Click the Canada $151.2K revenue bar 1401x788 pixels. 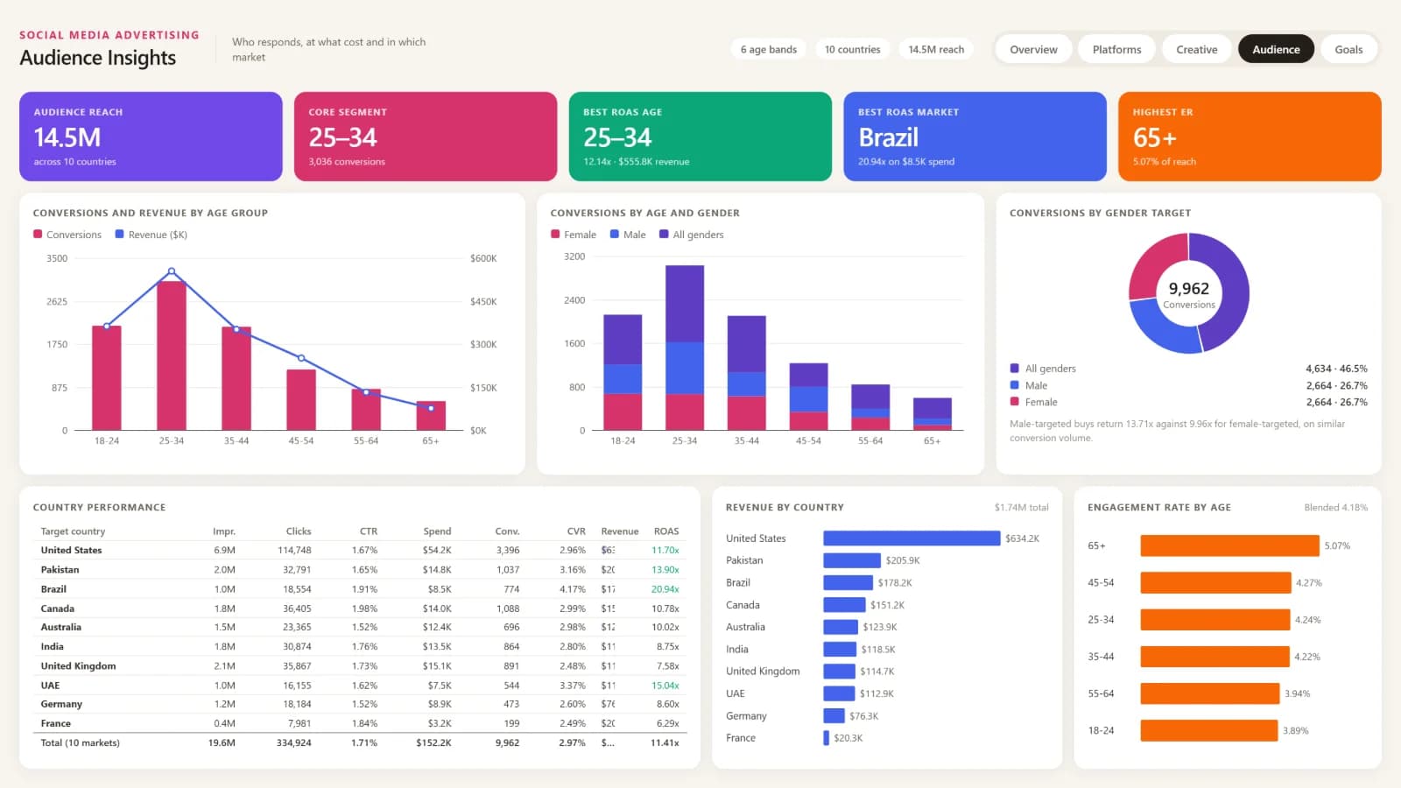tap(844, 605)
